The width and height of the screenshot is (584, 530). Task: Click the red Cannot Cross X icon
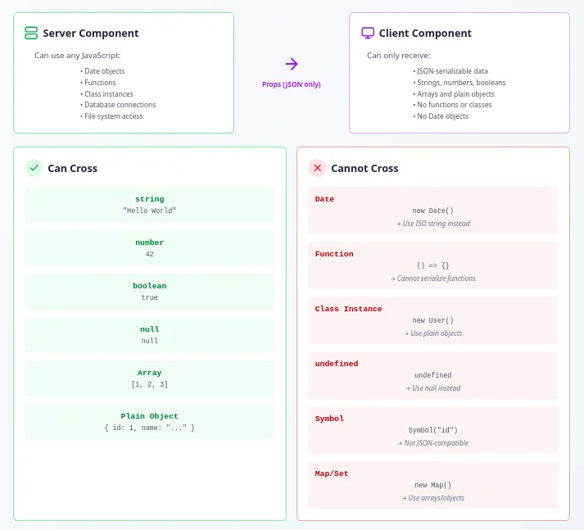tap(317, 168)
